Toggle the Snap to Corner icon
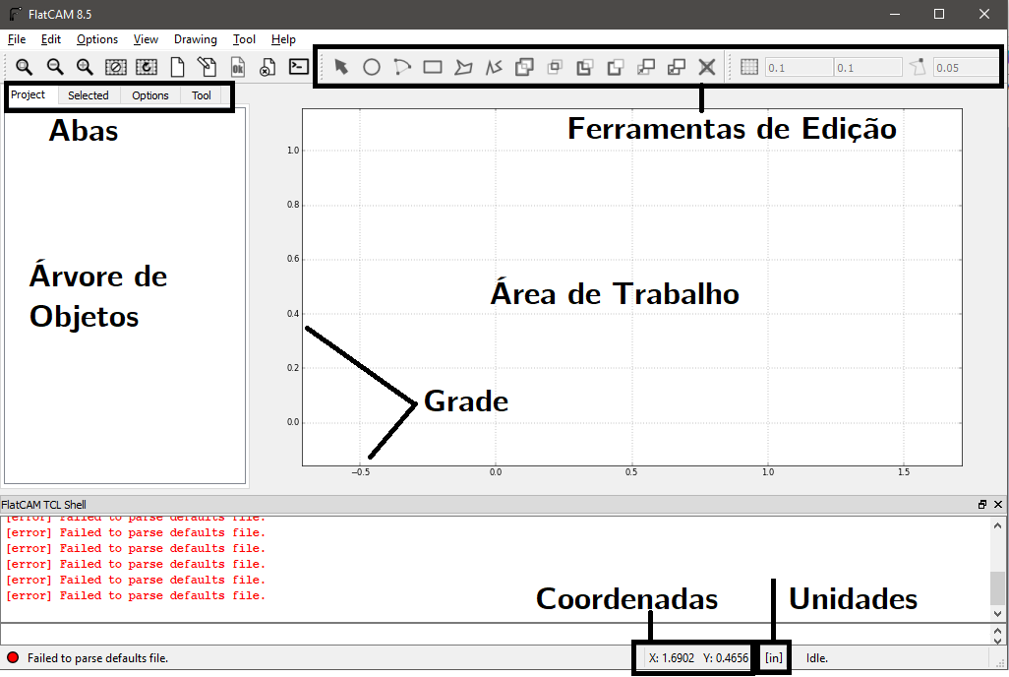 919,67
